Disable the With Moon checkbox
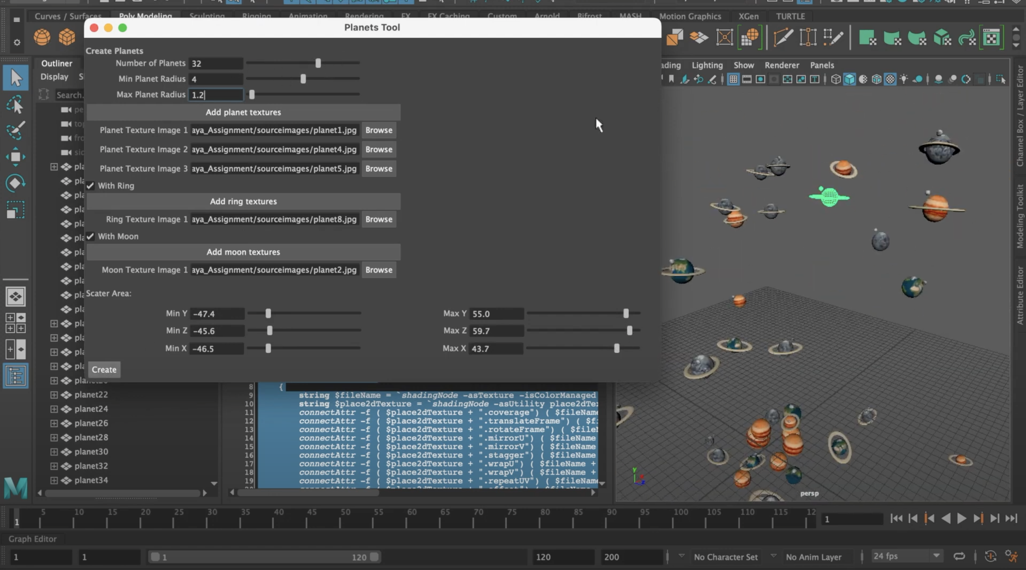The image size is (1026, 570). pyautogui.click(x=90, y=236)
